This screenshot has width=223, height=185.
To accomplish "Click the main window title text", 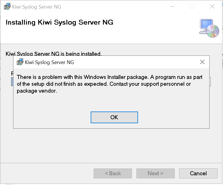I will point(37,7).
